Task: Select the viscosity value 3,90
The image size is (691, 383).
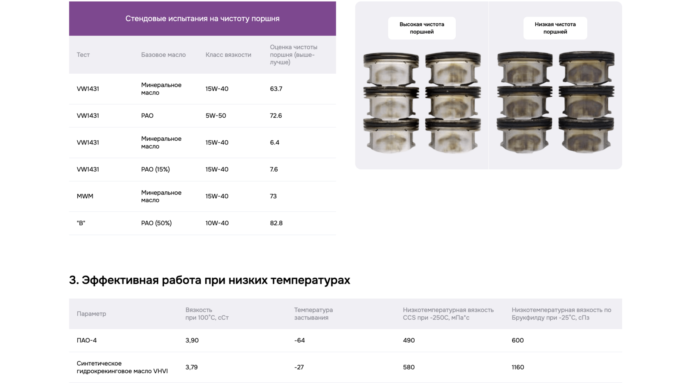Action: tap(192, 341)
